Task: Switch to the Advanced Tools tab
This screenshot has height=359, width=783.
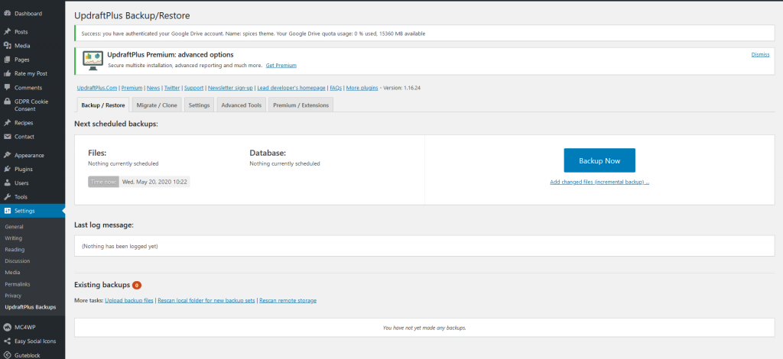Action: point(241,105)
